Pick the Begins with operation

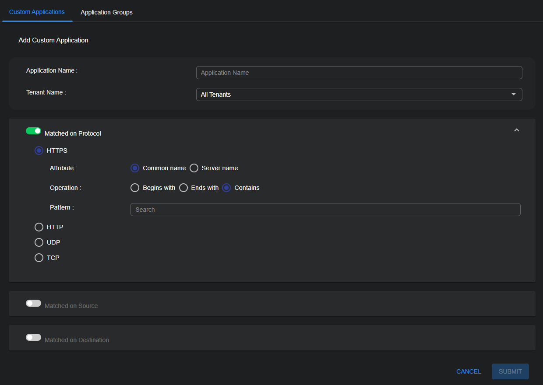(135, 188)
